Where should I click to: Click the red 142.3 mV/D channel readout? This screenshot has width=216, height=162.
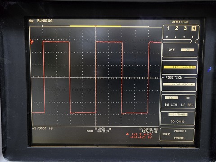tap(139, 134)
